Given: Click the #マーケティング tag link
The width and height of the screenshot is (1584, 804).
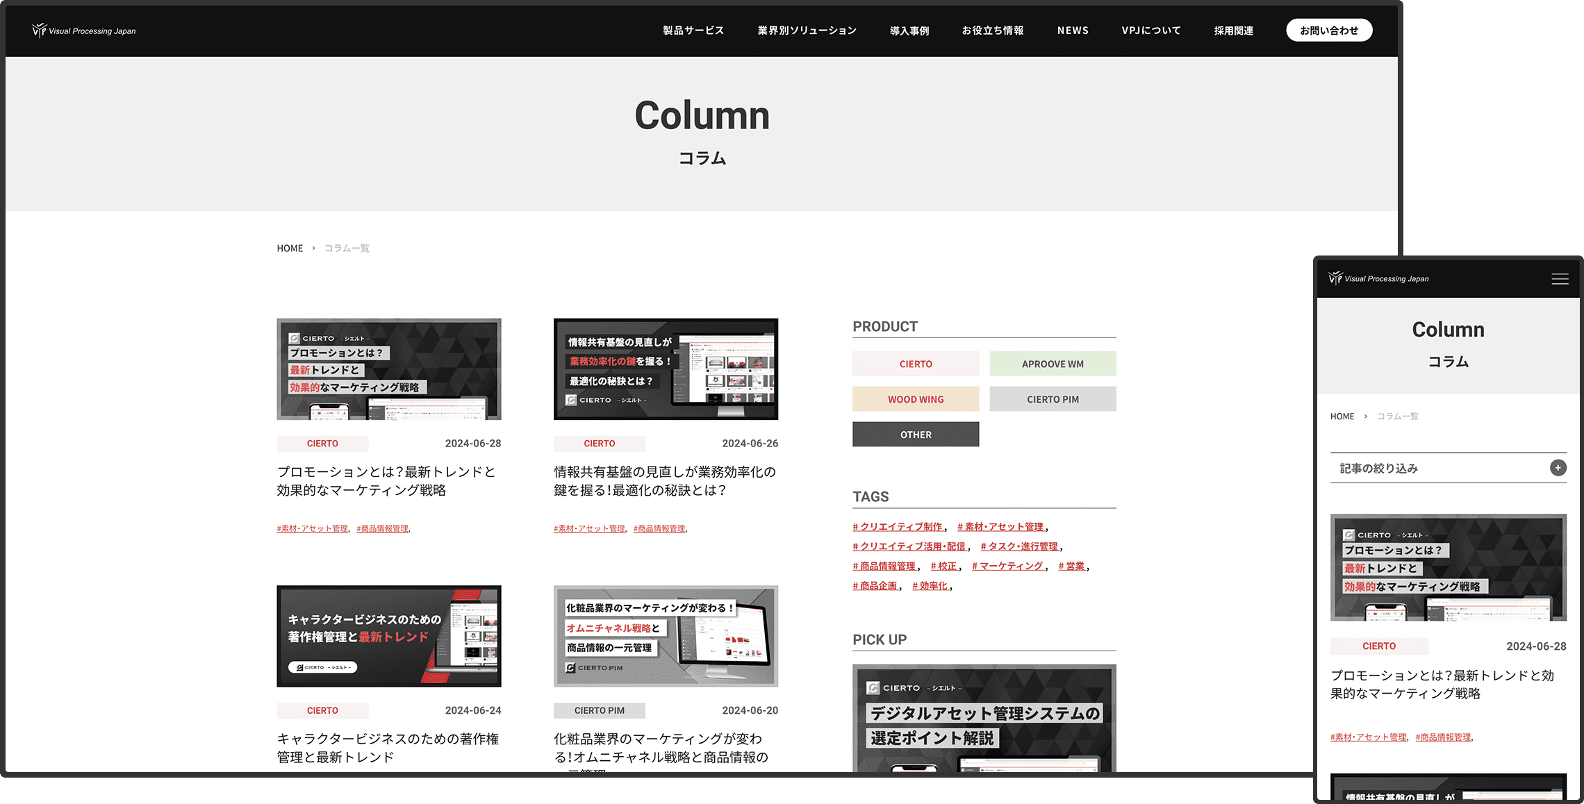Looking at the screenshot, I should click(1007, 567).
